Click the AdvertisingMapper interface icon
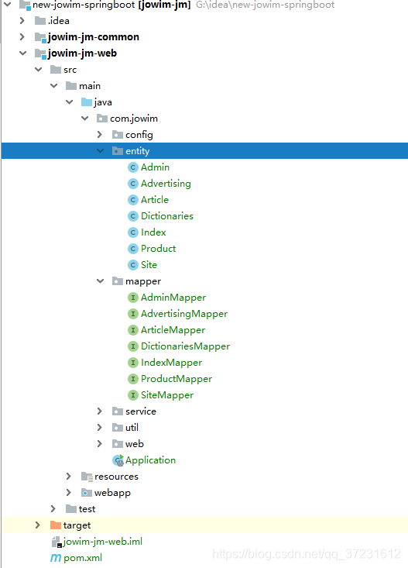The width and height of the screenshot is (408, 568). [x=133, y=314]
